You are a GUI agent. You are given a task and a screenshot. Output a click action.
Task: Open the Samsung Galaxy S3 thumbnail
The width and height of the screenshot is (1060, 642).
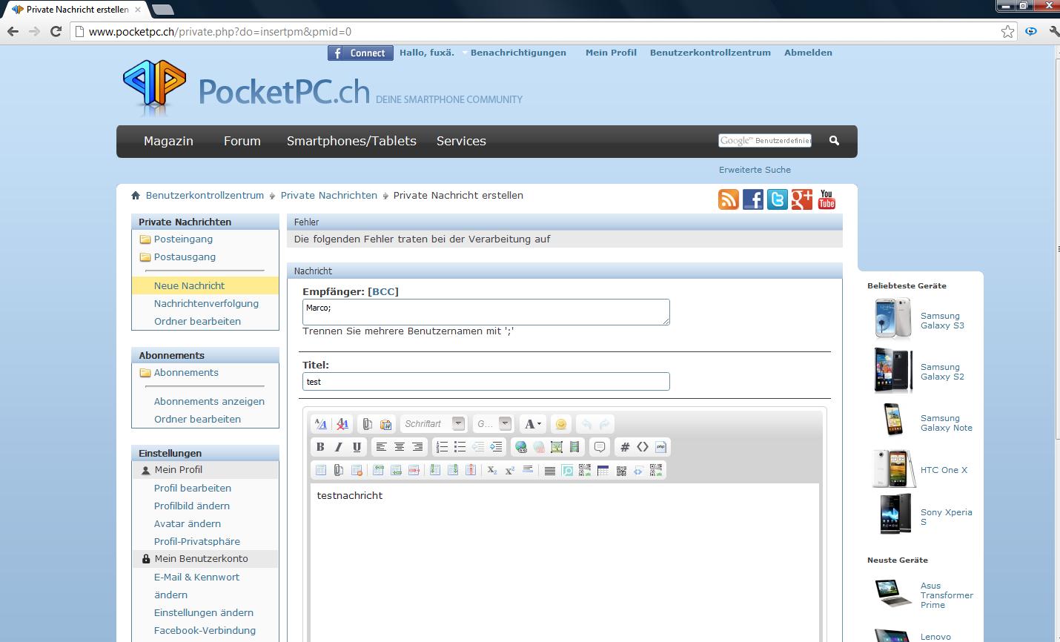(892, 318)
